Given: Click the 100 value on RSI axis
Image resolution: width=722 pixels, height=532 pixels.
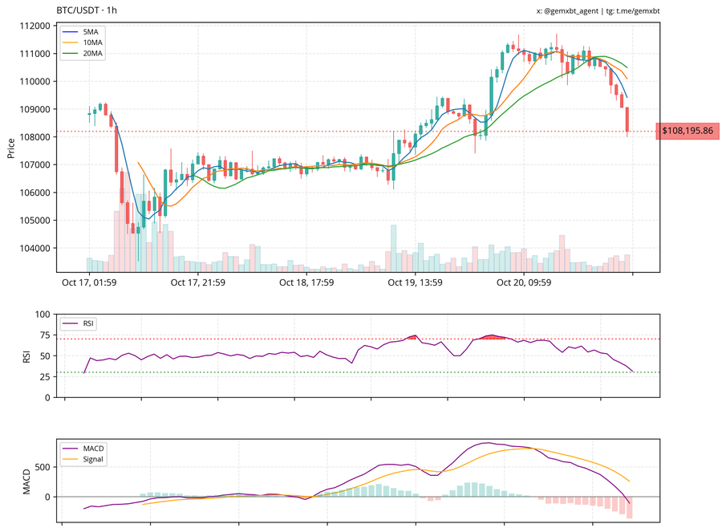Looking at the screenshot, I should tap(42, 315).
